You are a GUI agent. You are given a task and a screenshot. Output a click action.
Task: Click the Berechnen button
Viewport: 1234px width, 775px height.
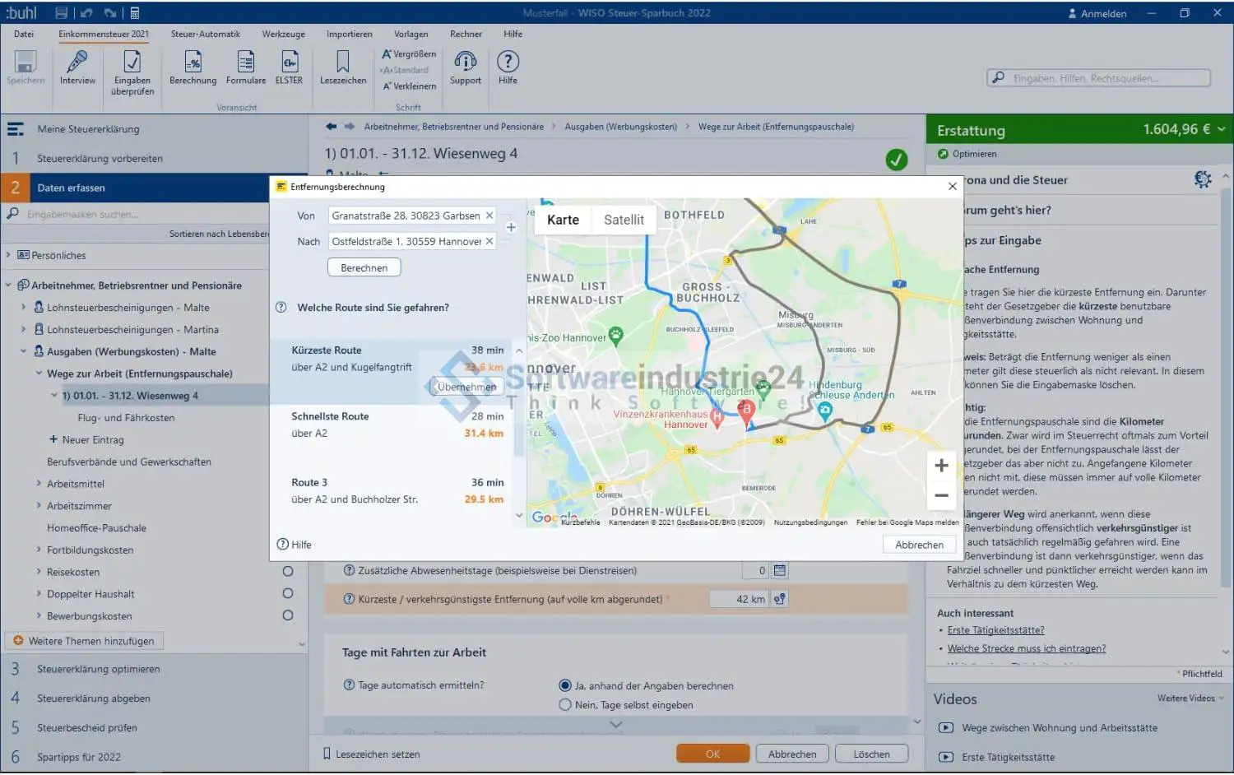pos(364,268)
